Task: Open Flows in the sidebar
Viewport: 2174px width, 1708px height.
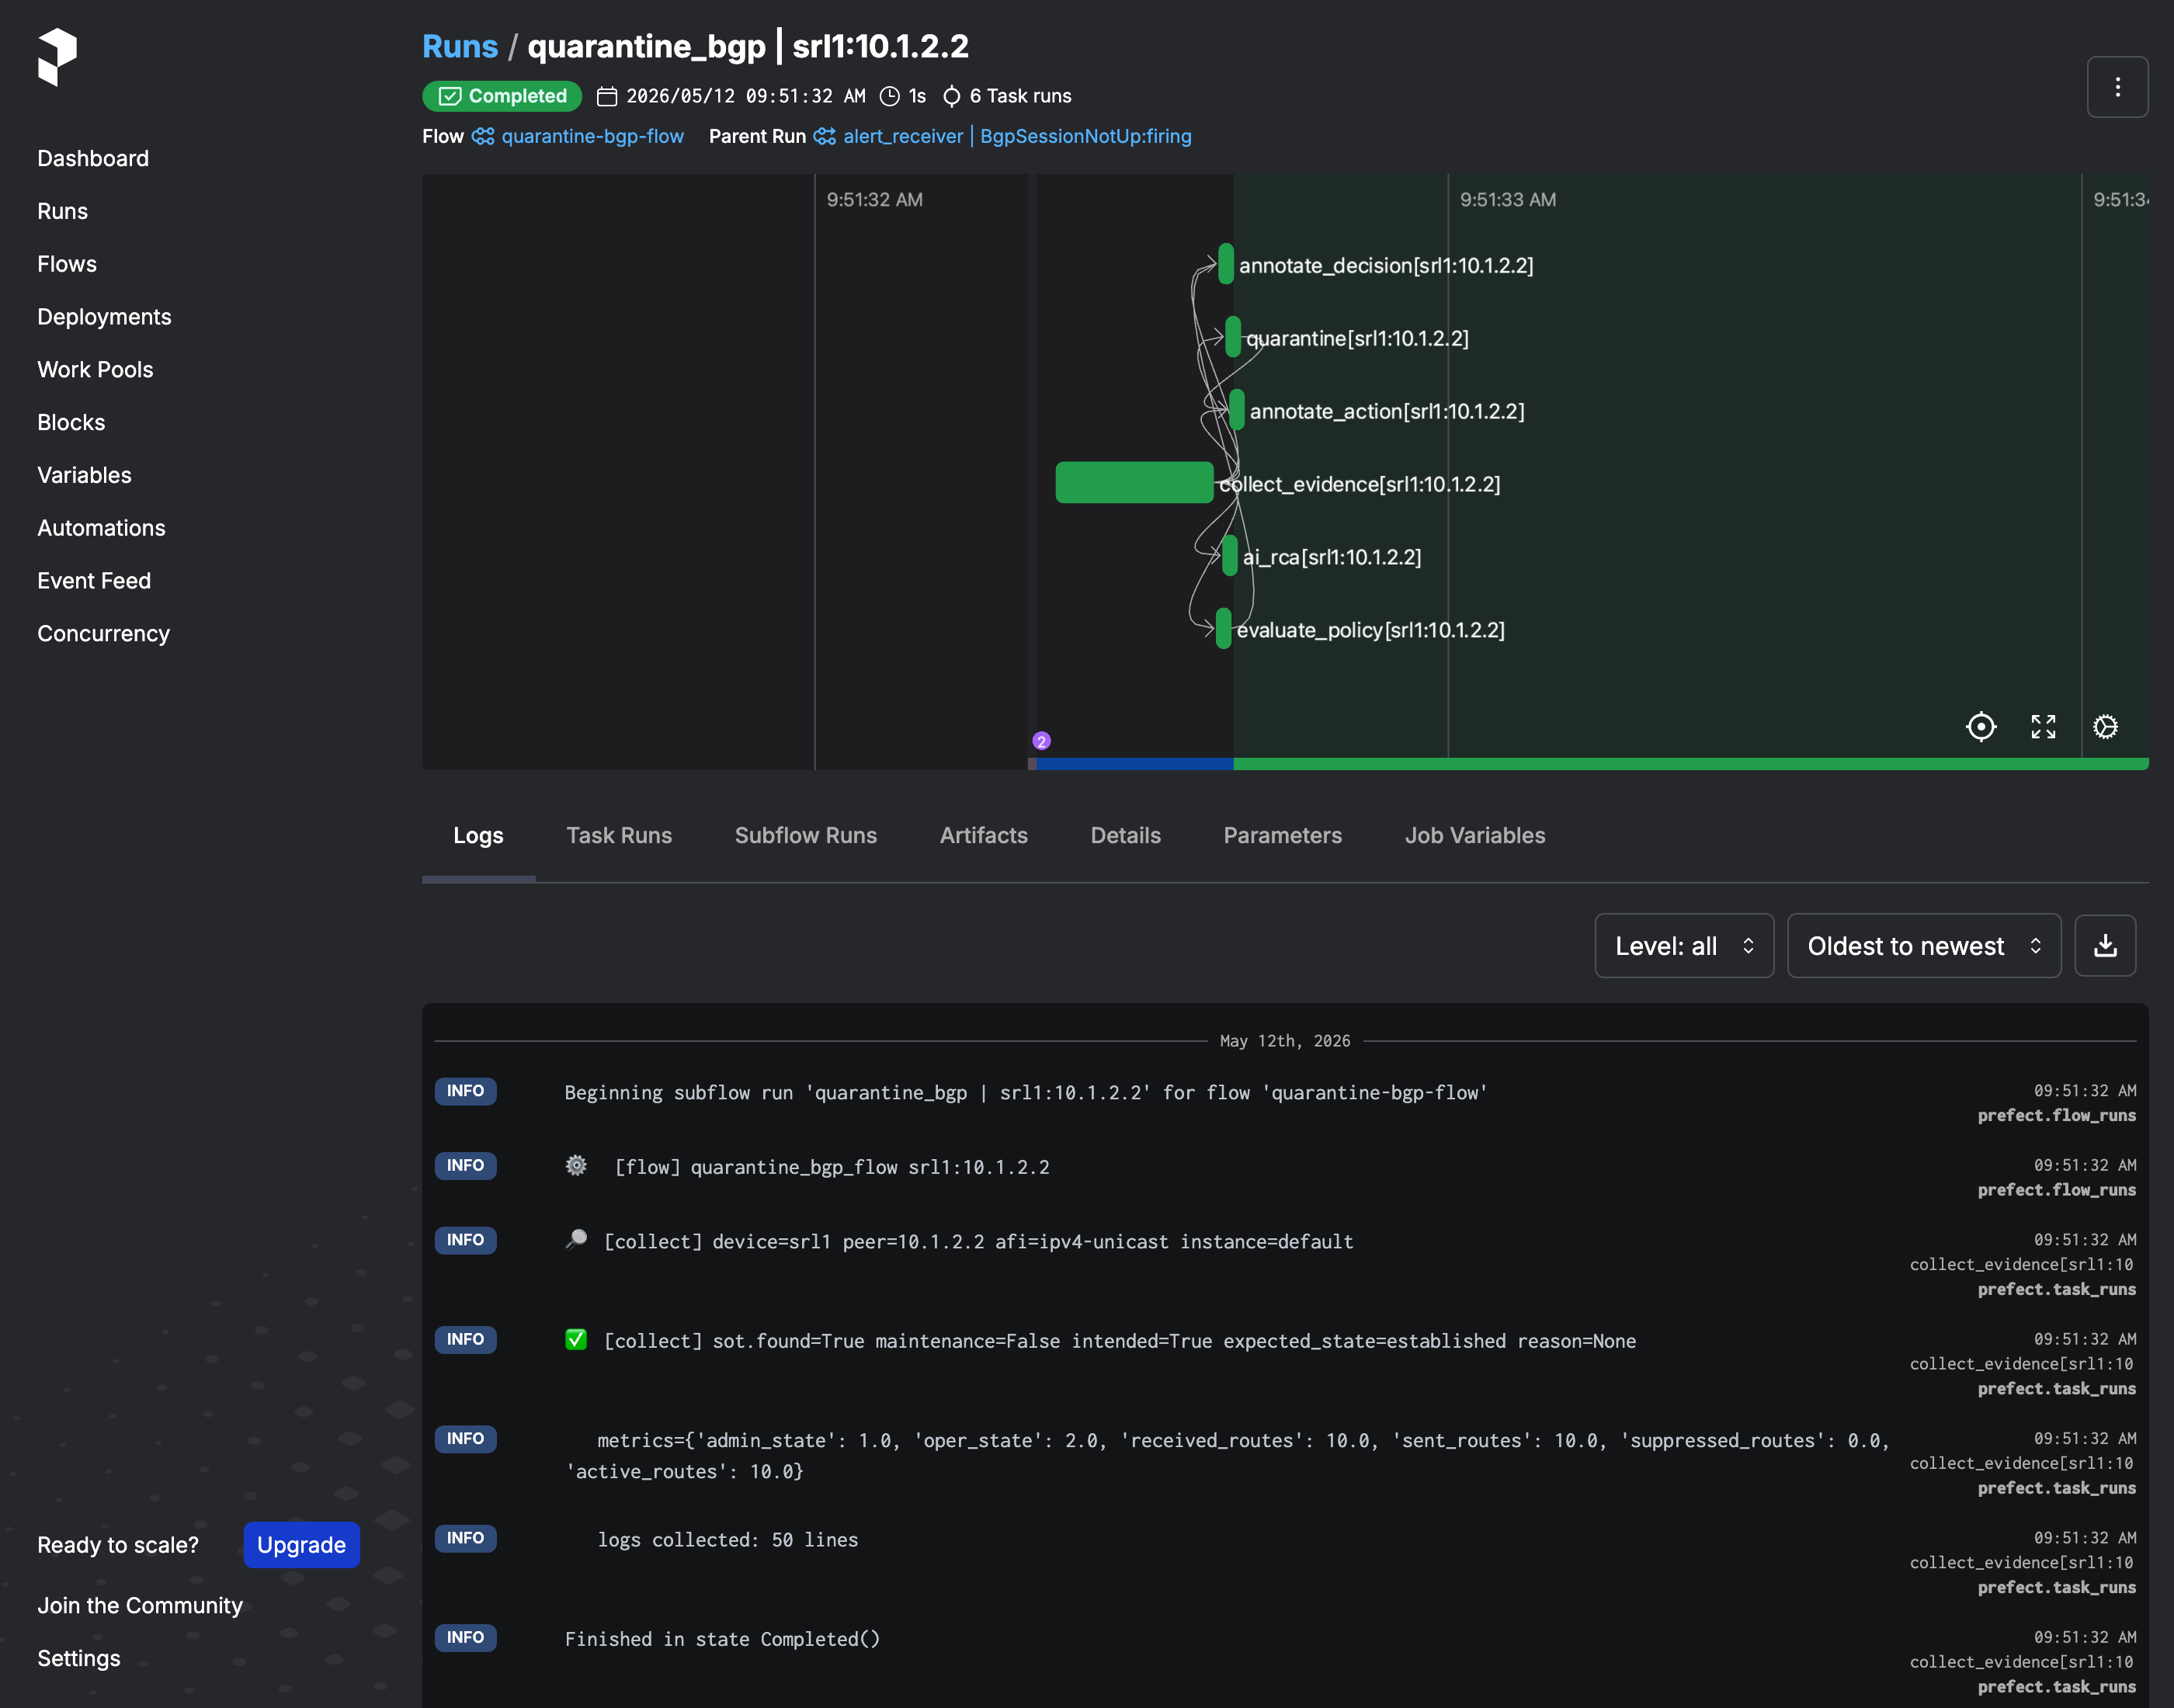Action: (67, 264)
